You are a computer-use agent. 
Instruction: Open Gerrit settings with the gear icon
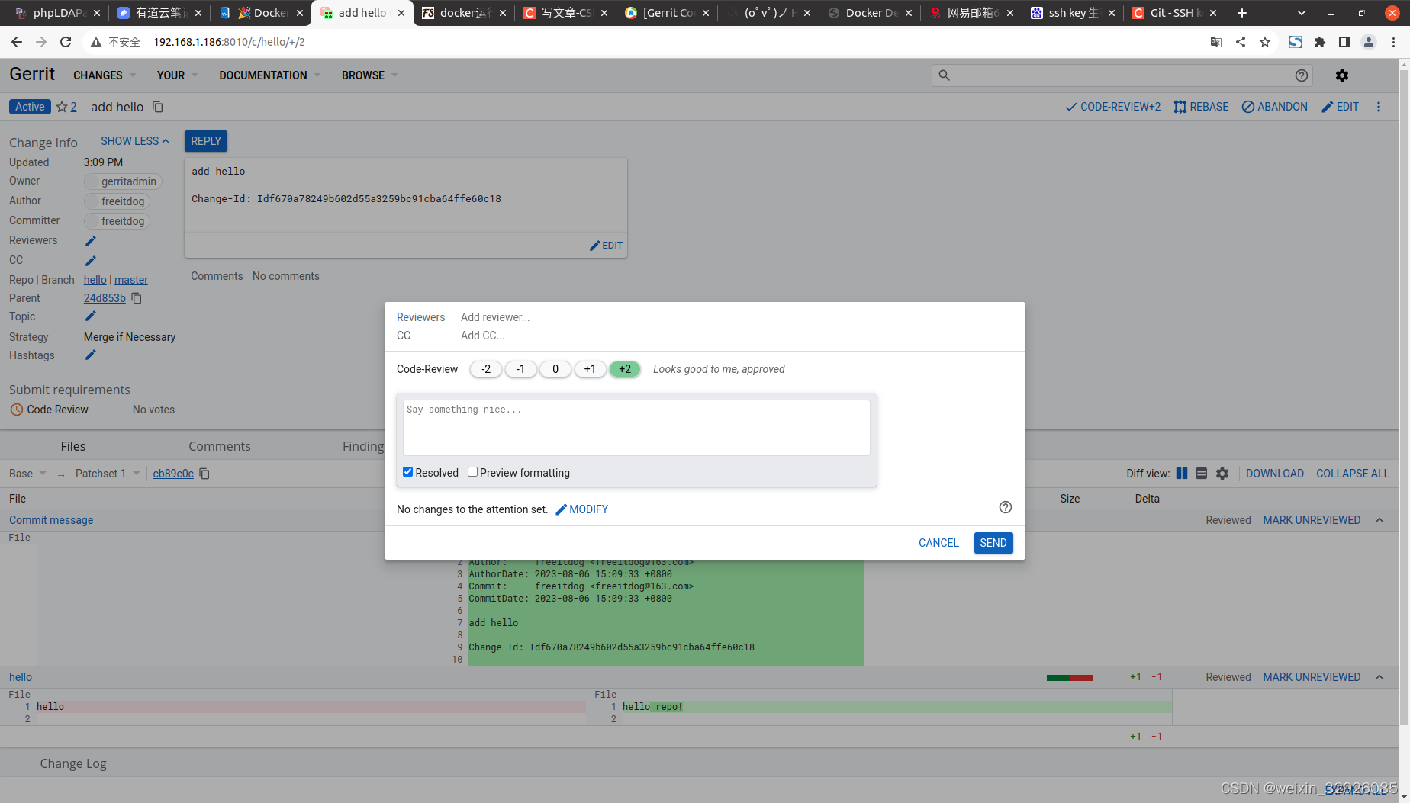(1342, 75)
